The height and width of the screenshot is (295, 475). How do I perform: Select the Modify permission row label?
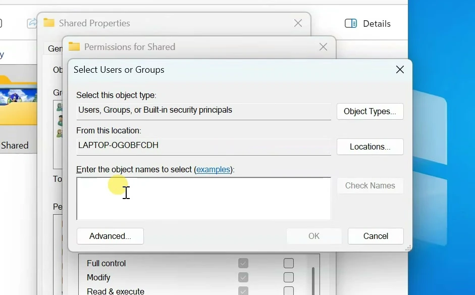coord(98,277)
